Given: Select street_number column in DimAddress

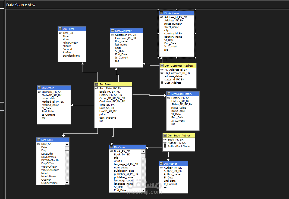Looking at the screenshot, I should 173,24.
